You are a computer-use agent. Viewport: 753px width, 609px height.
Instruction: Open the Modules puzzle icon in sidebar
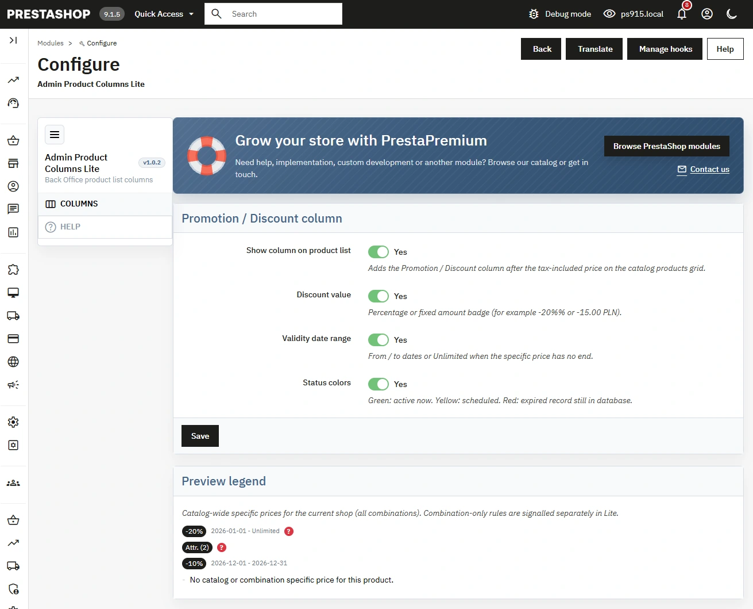13,270
